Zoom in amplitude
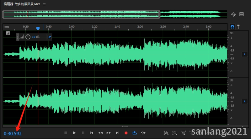This screenshot has width=251, height=139. point(166,133)
